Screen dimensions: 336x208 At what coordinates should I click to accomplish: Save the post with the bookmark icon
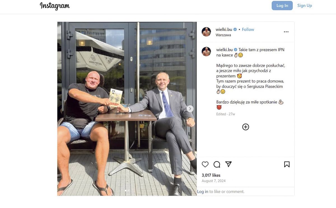[x=287, y=164]
